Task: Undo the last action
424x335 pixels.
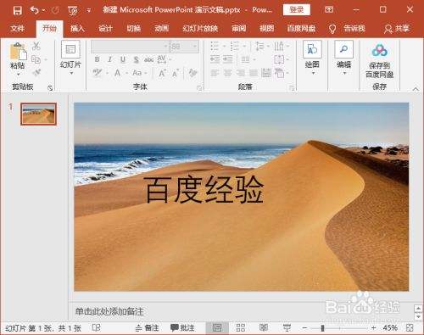Action: [x=35, y=10]
